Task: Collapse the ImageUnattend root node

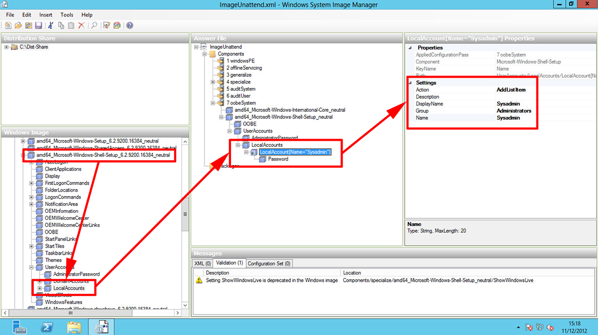Action: [196, 47]
